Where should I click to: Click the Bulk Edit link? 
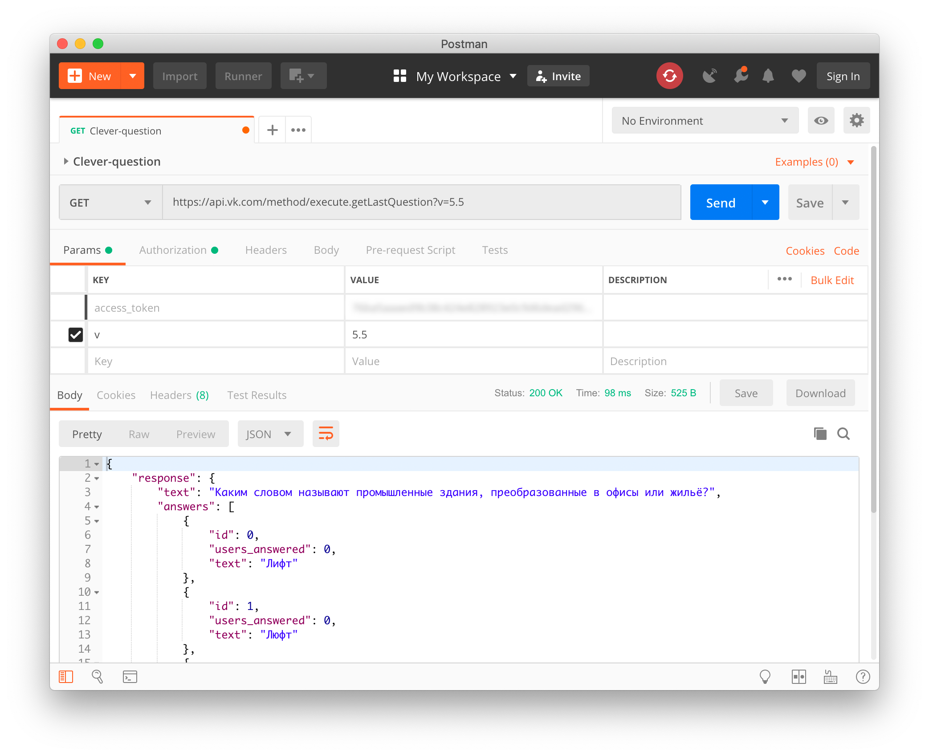(832, 280)
